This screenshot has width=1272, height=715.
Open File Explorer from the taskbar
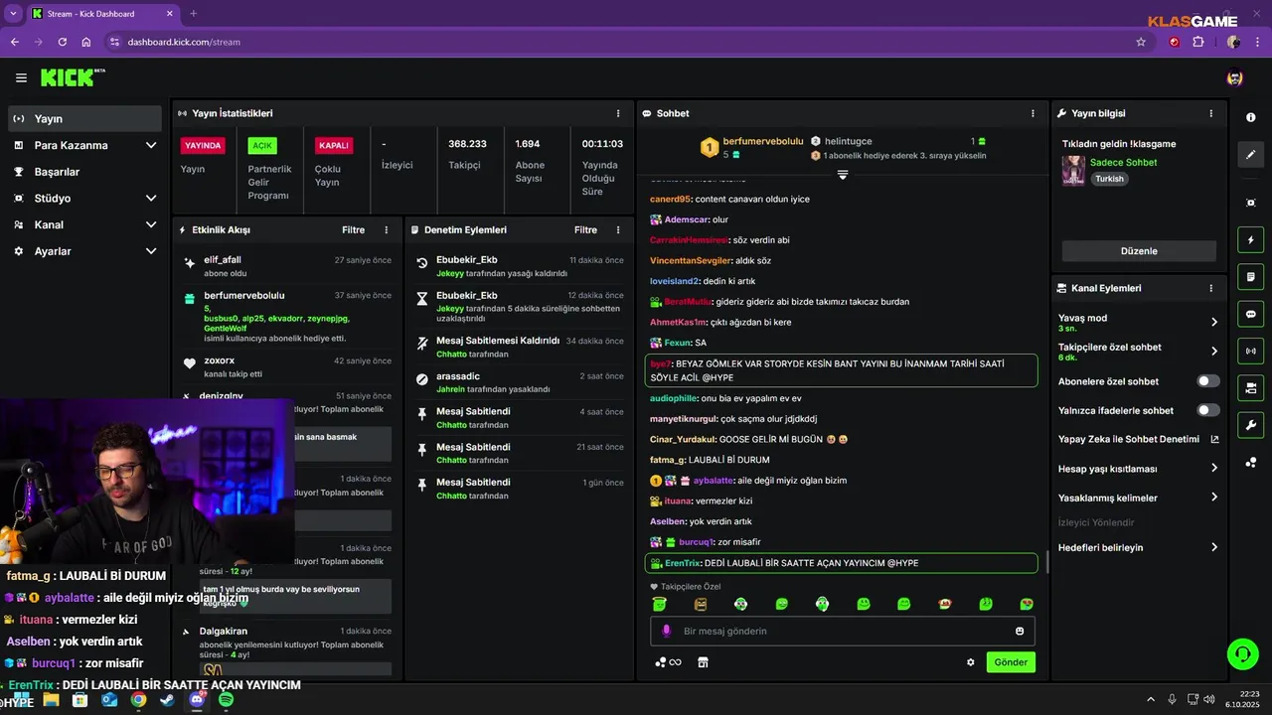pos(51,700)
